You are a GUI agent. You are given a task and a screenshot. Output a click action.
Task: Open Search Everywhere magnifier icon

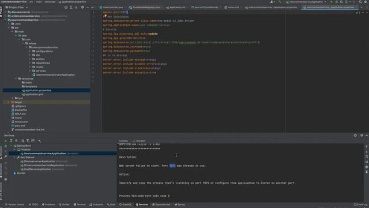point(360,2)
